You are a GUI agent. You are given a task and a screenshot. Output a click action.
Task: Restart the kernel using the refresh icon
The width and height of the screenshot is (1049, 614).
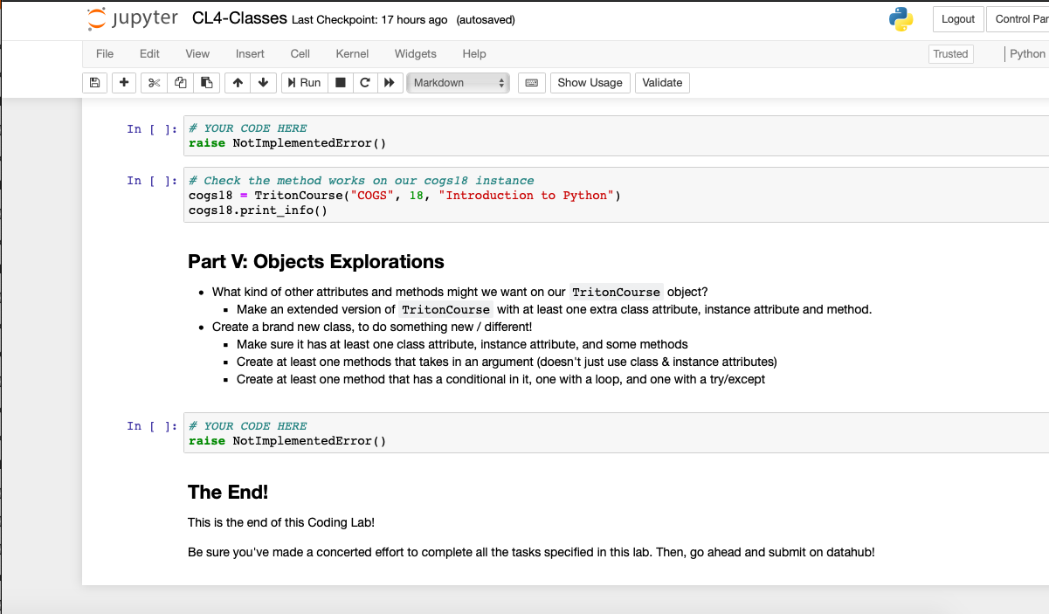(x=364, y=82)
